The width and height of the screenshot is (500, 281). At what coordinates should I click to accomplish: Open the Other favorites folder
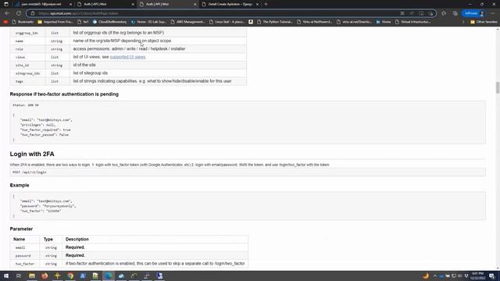(x=484, y=22)
